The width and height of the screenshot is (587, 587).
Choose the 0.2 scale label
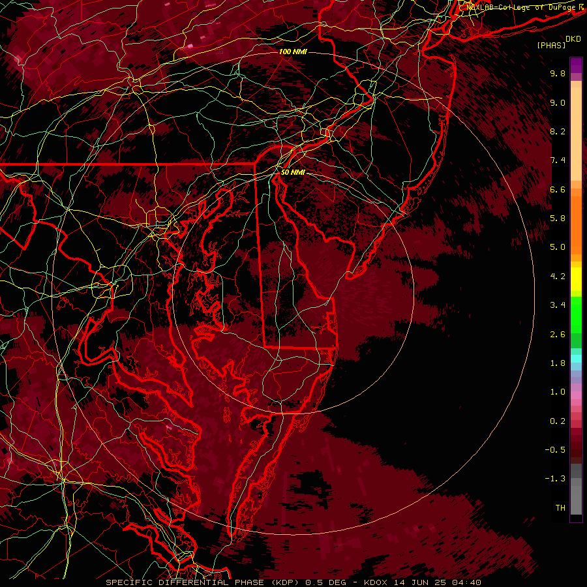[x=558, y=421]
